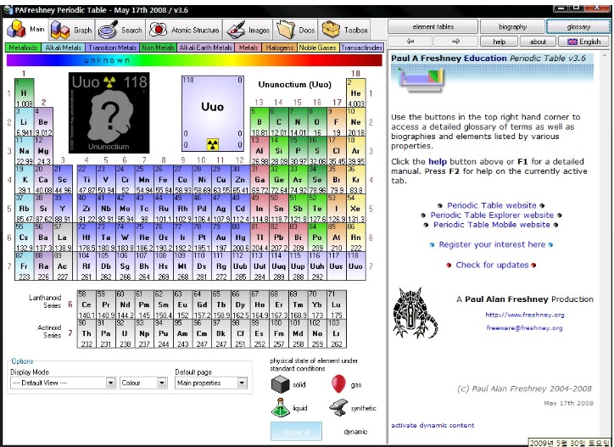The width and height of the screenshot is (614, 447).
Task: Open the glossary section
Action: tap(578, 26)
